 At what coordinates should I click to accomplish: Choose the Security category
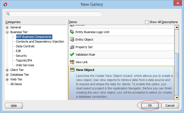(x=21, y=56)
